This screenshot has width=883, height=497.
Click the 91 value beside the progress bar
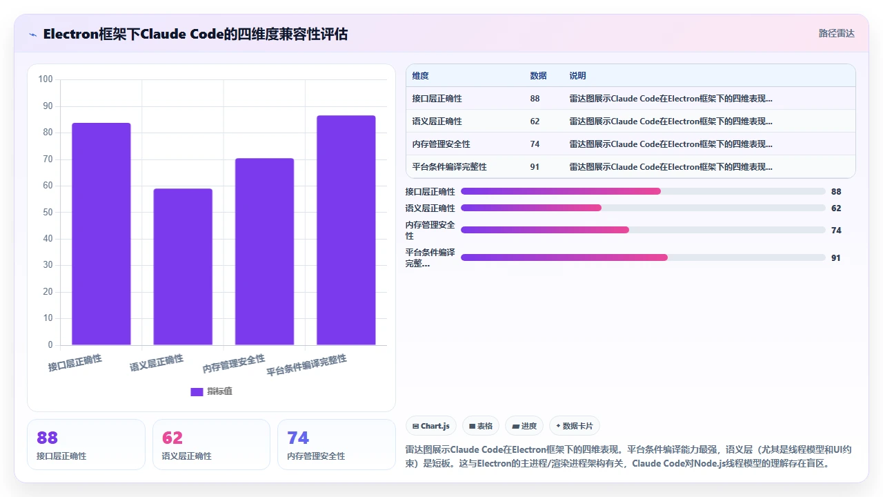(836, 257)
